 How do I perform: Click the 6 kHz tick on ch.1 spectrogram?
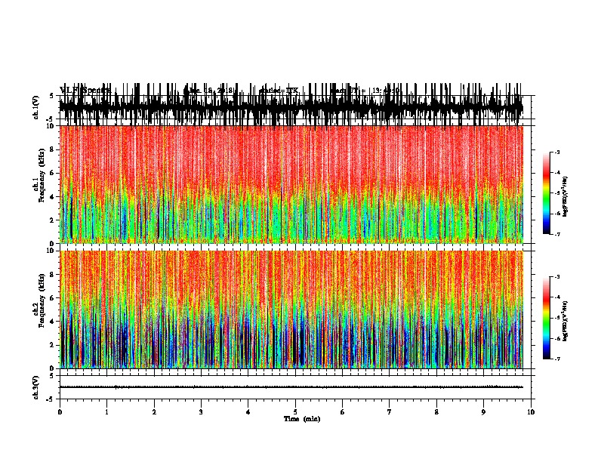click(x=52, y=173)
